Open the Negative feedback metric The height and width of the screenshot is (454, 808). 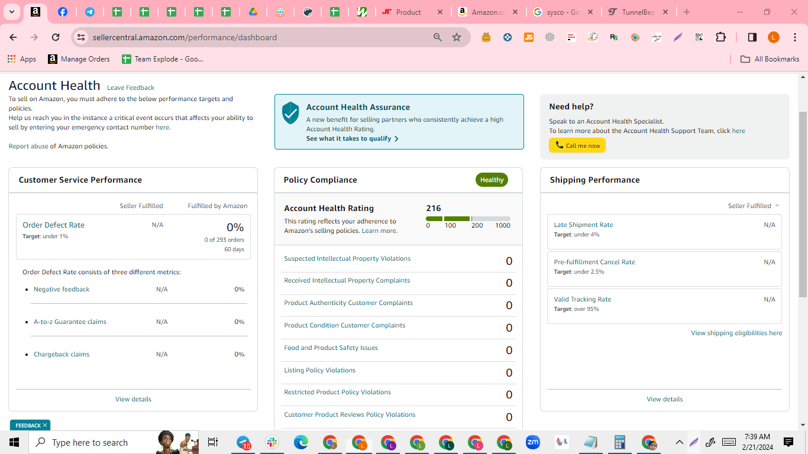click(62, 289)
